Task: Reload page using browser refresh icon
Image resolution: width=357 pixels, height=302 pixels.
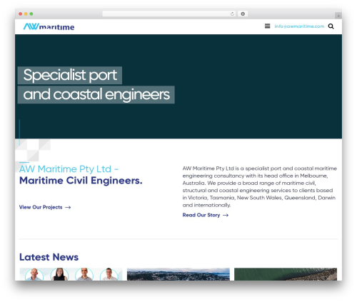Action: (x=232, y=14)
